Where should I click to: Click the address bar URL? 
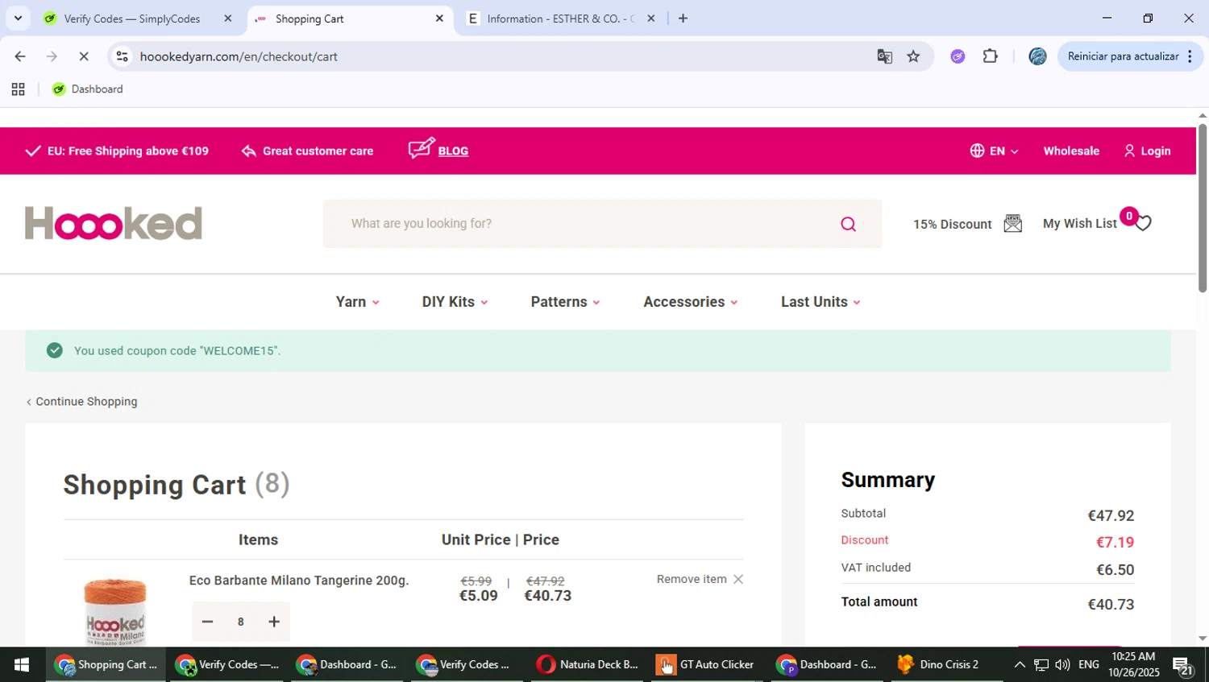point(239,56)
